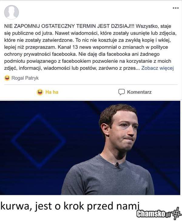
Task: Click the laughing emoji in Ha ha button
Action: [x=40, y=92]
